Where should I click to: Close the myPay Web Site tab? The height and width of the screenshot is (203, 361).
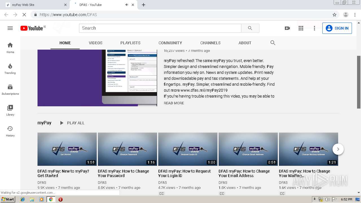point(65,5)
